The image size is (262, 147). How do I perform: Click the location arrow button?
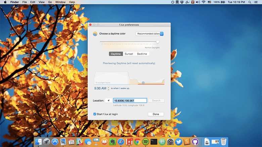(x=108, y=100)
